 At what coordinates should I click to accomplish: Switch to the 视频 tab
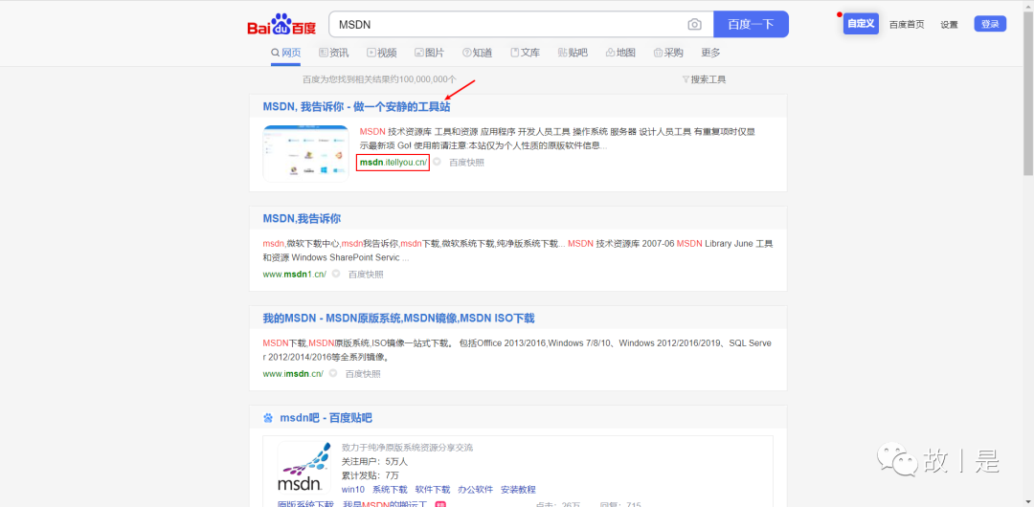tap(382, 53)
